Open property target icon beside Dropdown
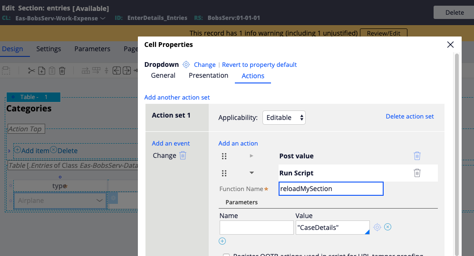The height and width of the screenshot is (256, 474). (186, 64)
